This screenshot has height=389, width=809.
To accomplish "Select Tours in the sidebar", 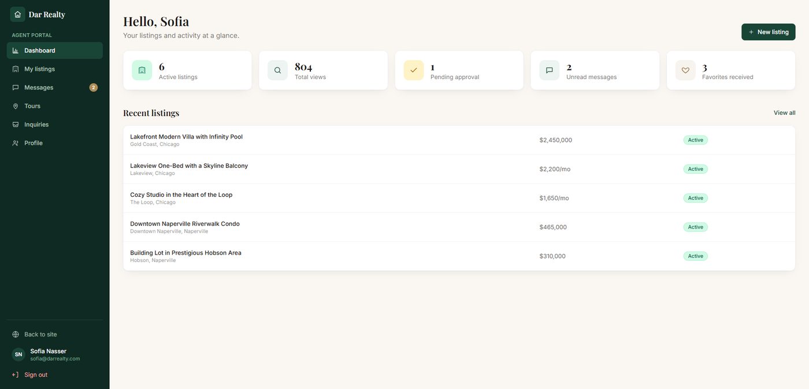I will pyautogui.click(x=55, y=106).
